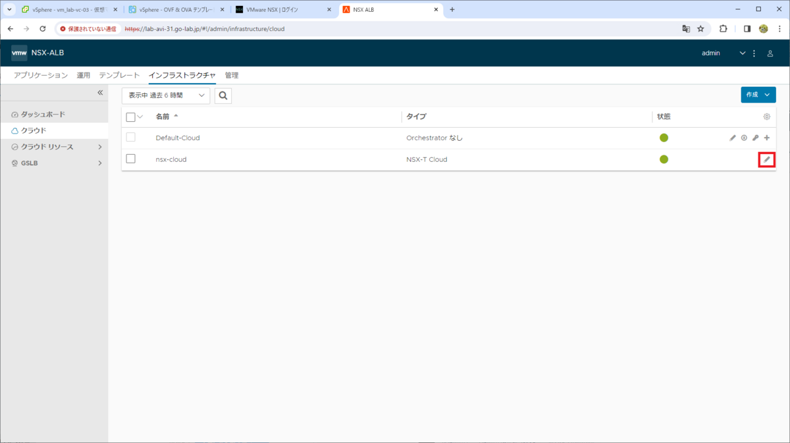Switch to vSphere vm_lab-vc-03 browser tab

pos(70,9)
